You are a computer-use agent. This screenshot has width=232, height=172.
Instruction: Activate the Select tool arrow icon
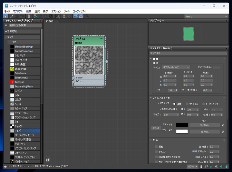[5, 16]
